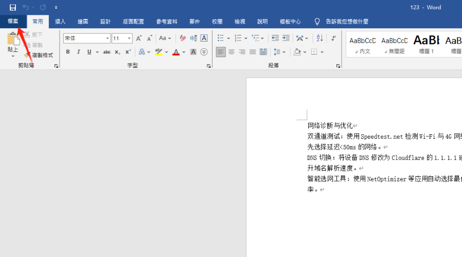Click the Redo icon in title bar
The width and height of the screenshot is (462, 257).
[x=43, y=7]
